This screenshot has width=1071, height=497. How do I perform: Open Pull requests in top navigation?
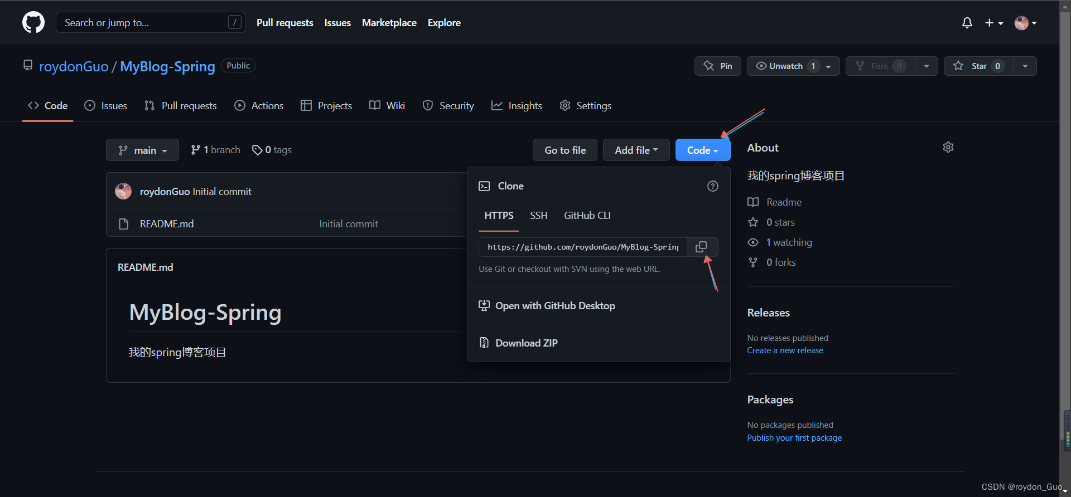[285, 23]
